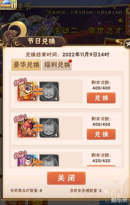The height and width of the screenshot is (205, 130).
Task: Click 兑换 button for the second reward
Action: 101,134
